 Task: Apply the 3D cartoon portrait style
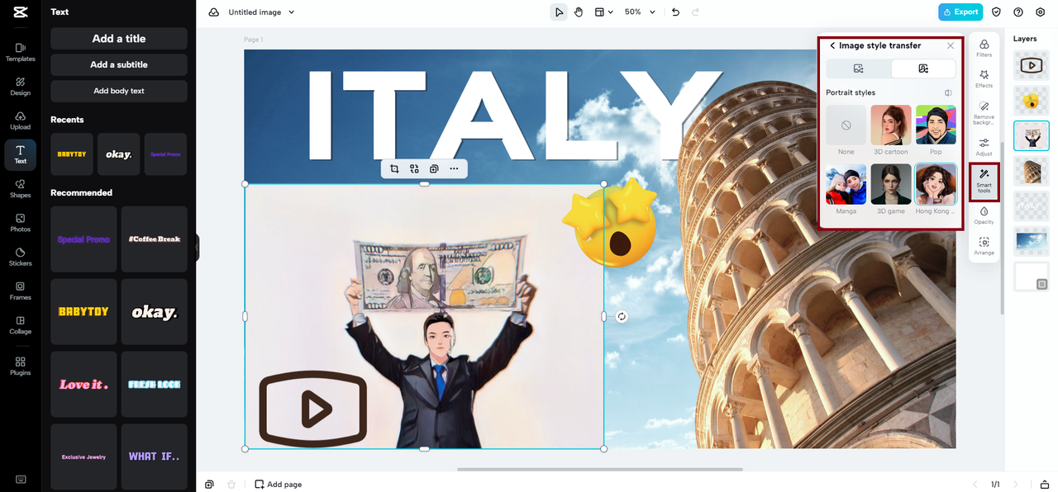(x=891, y=125)
